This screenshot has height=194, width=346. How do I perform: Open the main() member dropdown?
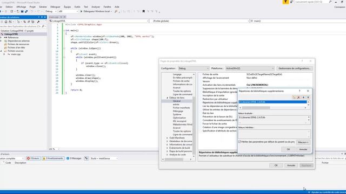pos(298,21)
